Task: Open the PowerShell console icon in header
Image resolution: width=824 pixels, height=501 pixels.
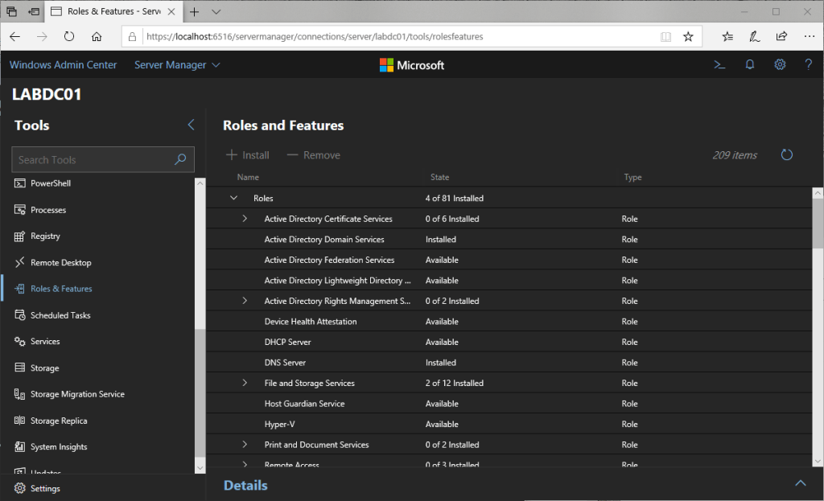Action: pyautogui.click(x=719, y=65)
